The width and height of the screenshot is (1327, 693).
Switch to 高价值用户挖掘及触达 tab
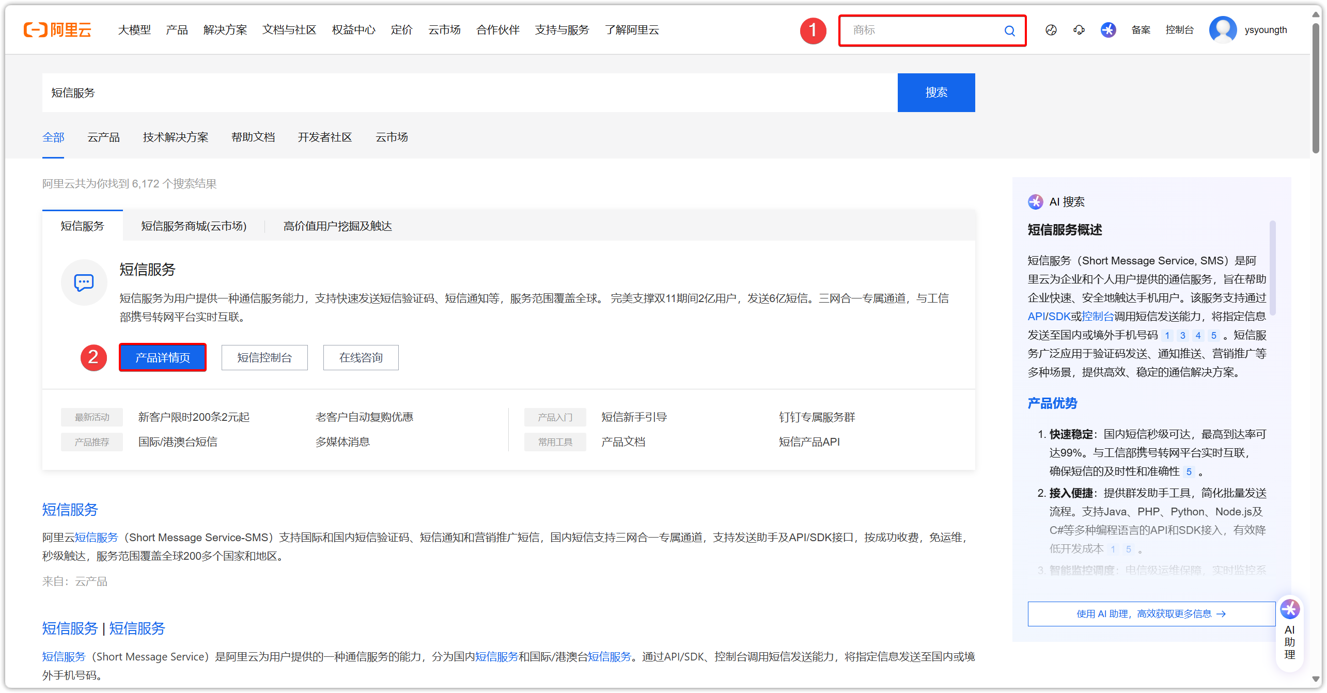(x=337, y=226)
